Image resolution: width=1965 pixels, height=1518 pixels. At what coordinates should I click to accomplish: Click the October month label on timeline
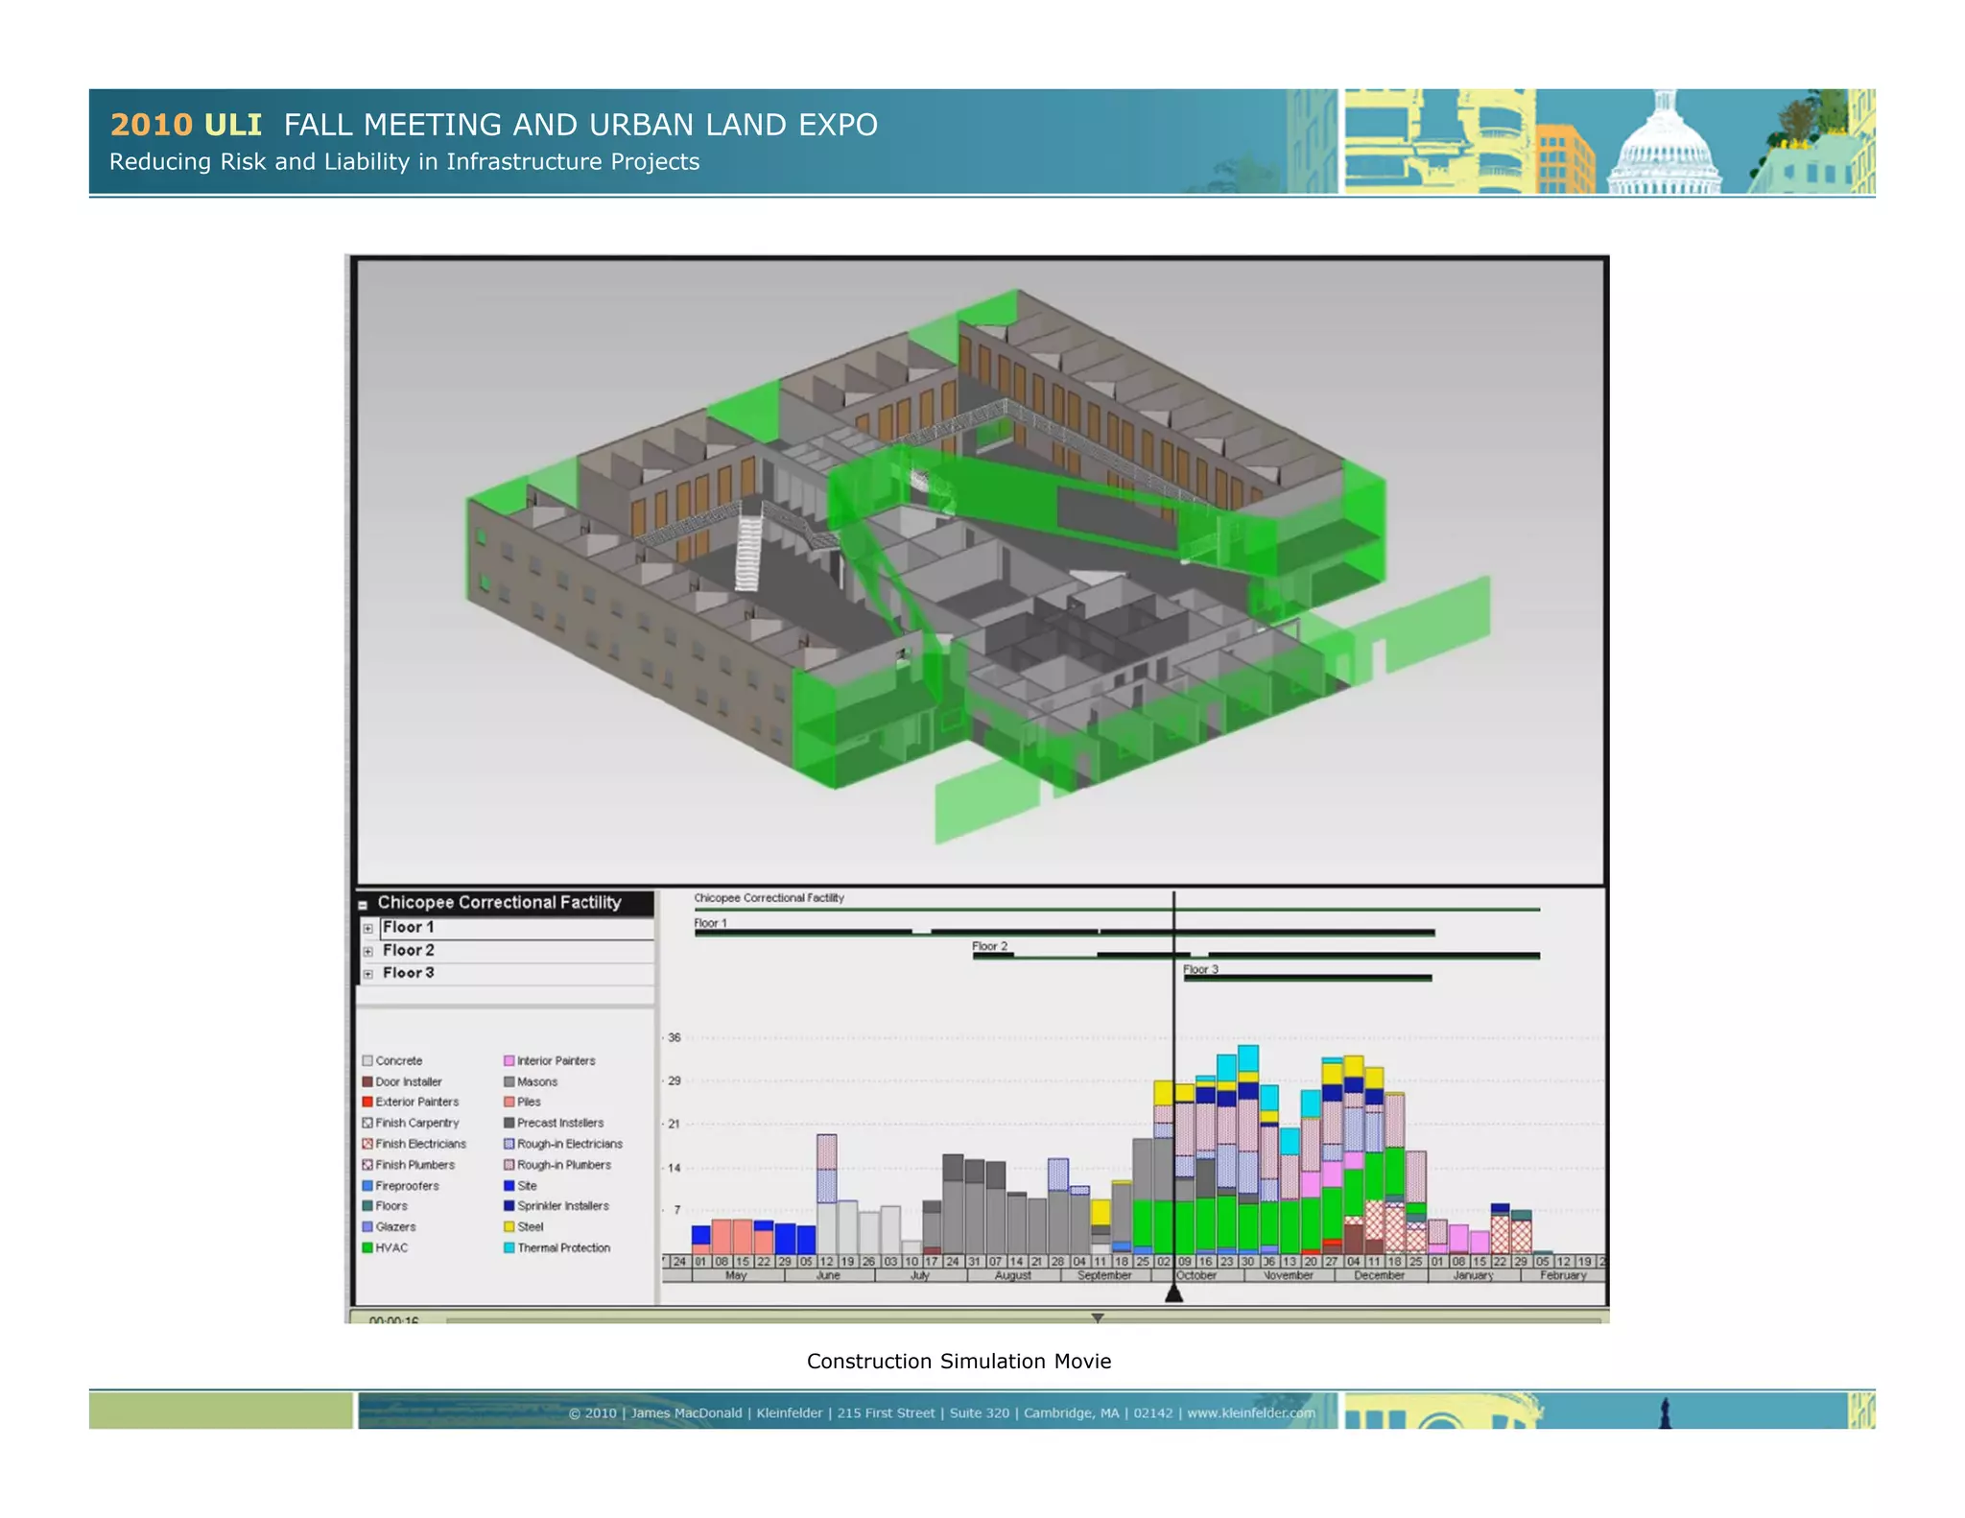pos(1196,1276)
